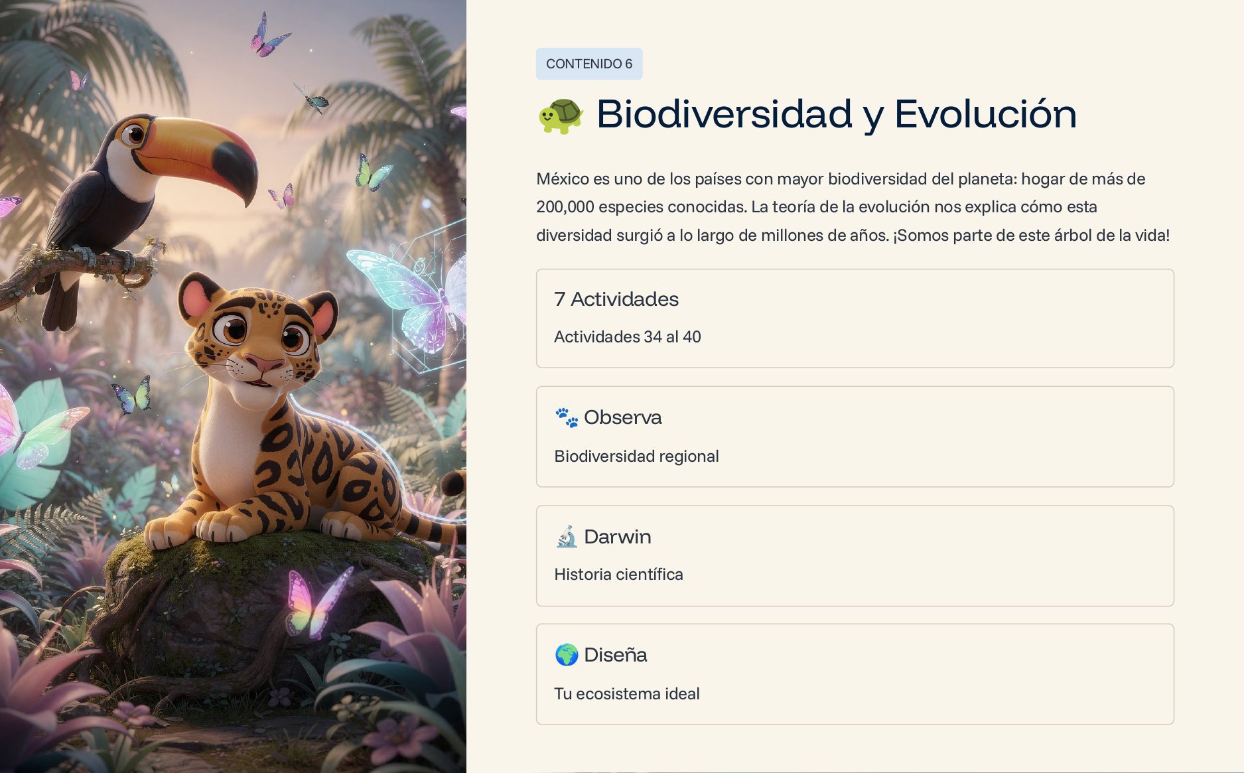
Task: Click the Biodiversidad y Evolución heading
Action: 836,114
